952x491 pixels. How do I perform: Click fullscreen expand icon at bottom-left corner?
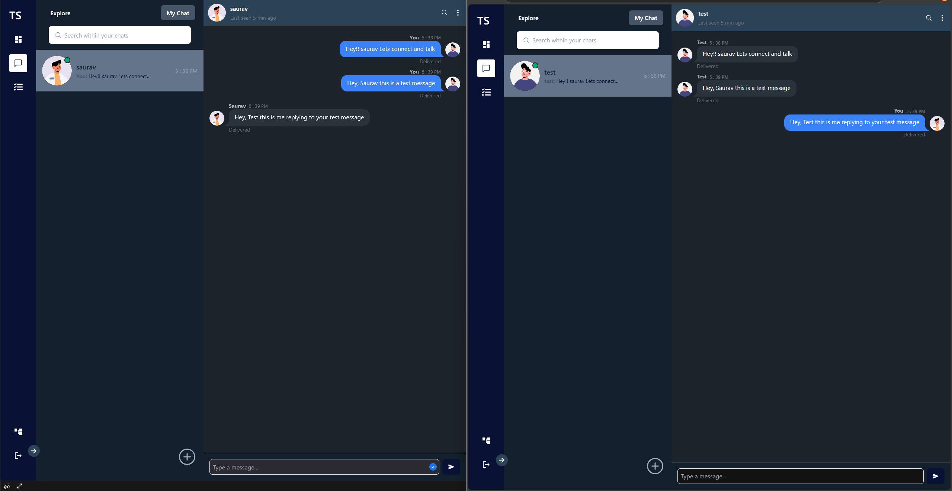[19, 486]
